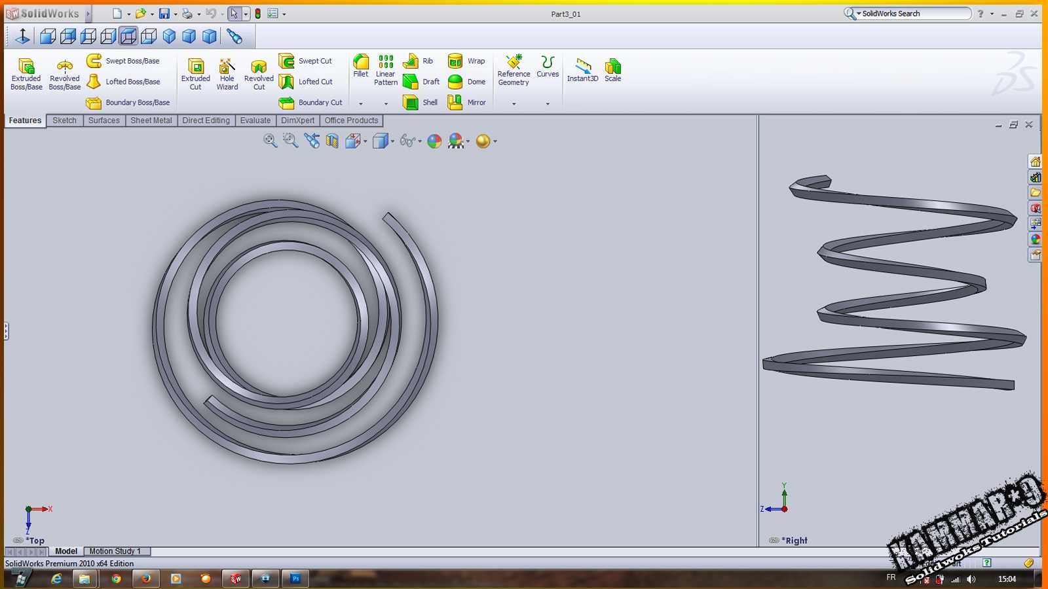The image size is (1048, 589).
Task: Toggle the rebuild traffic light icon
Action: [258, 14]
